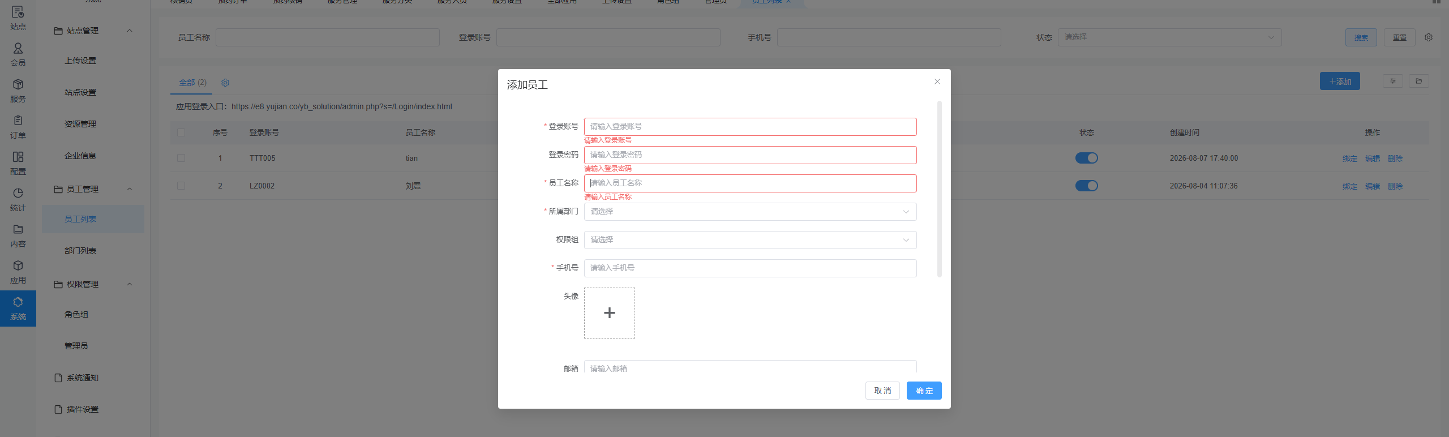1449x437 pixels.
Task: Open 资源管理 in the side menu
Action: (x=80, y=124)
